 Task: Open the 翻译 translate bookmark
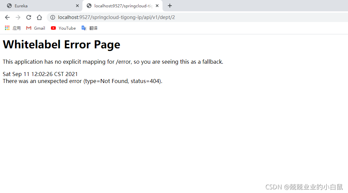89,28
